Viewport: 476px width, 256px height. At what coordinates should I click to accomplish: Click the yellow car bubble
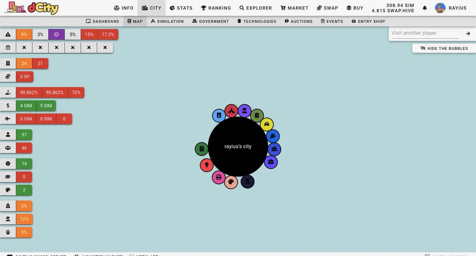tap(267, 124)
